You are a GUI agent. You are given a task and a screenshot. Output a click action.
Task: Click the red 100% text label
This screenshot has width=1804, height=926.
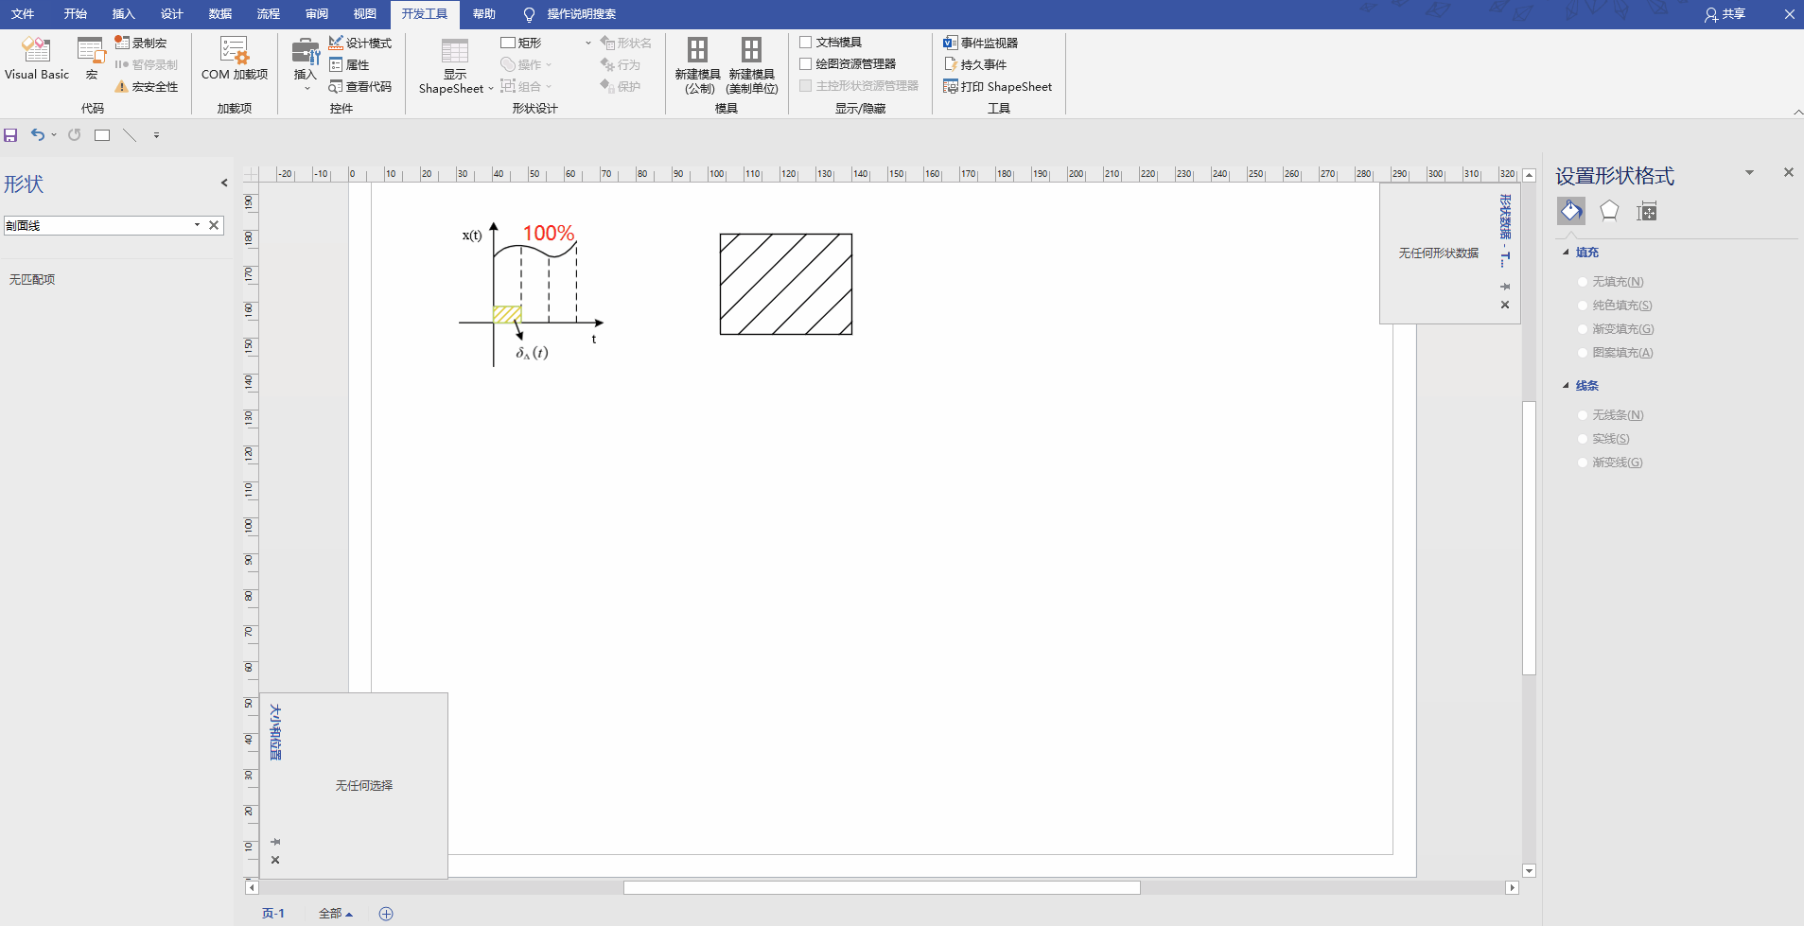549,233
